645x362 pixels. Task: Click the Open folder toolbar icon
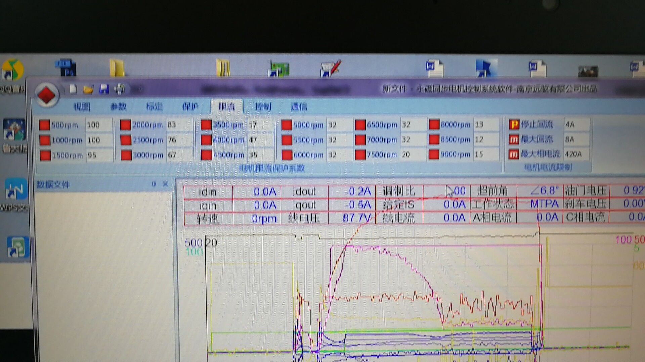click(88, 89)
